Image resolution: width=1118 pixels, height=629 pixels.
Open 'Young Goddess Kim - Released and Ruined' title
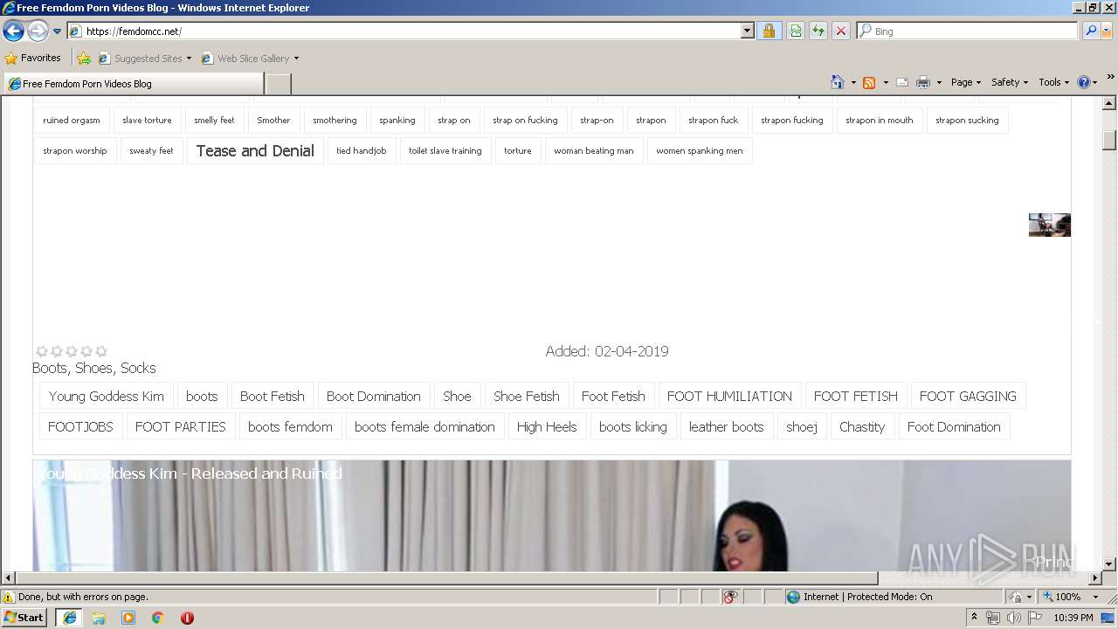[190, 473]
